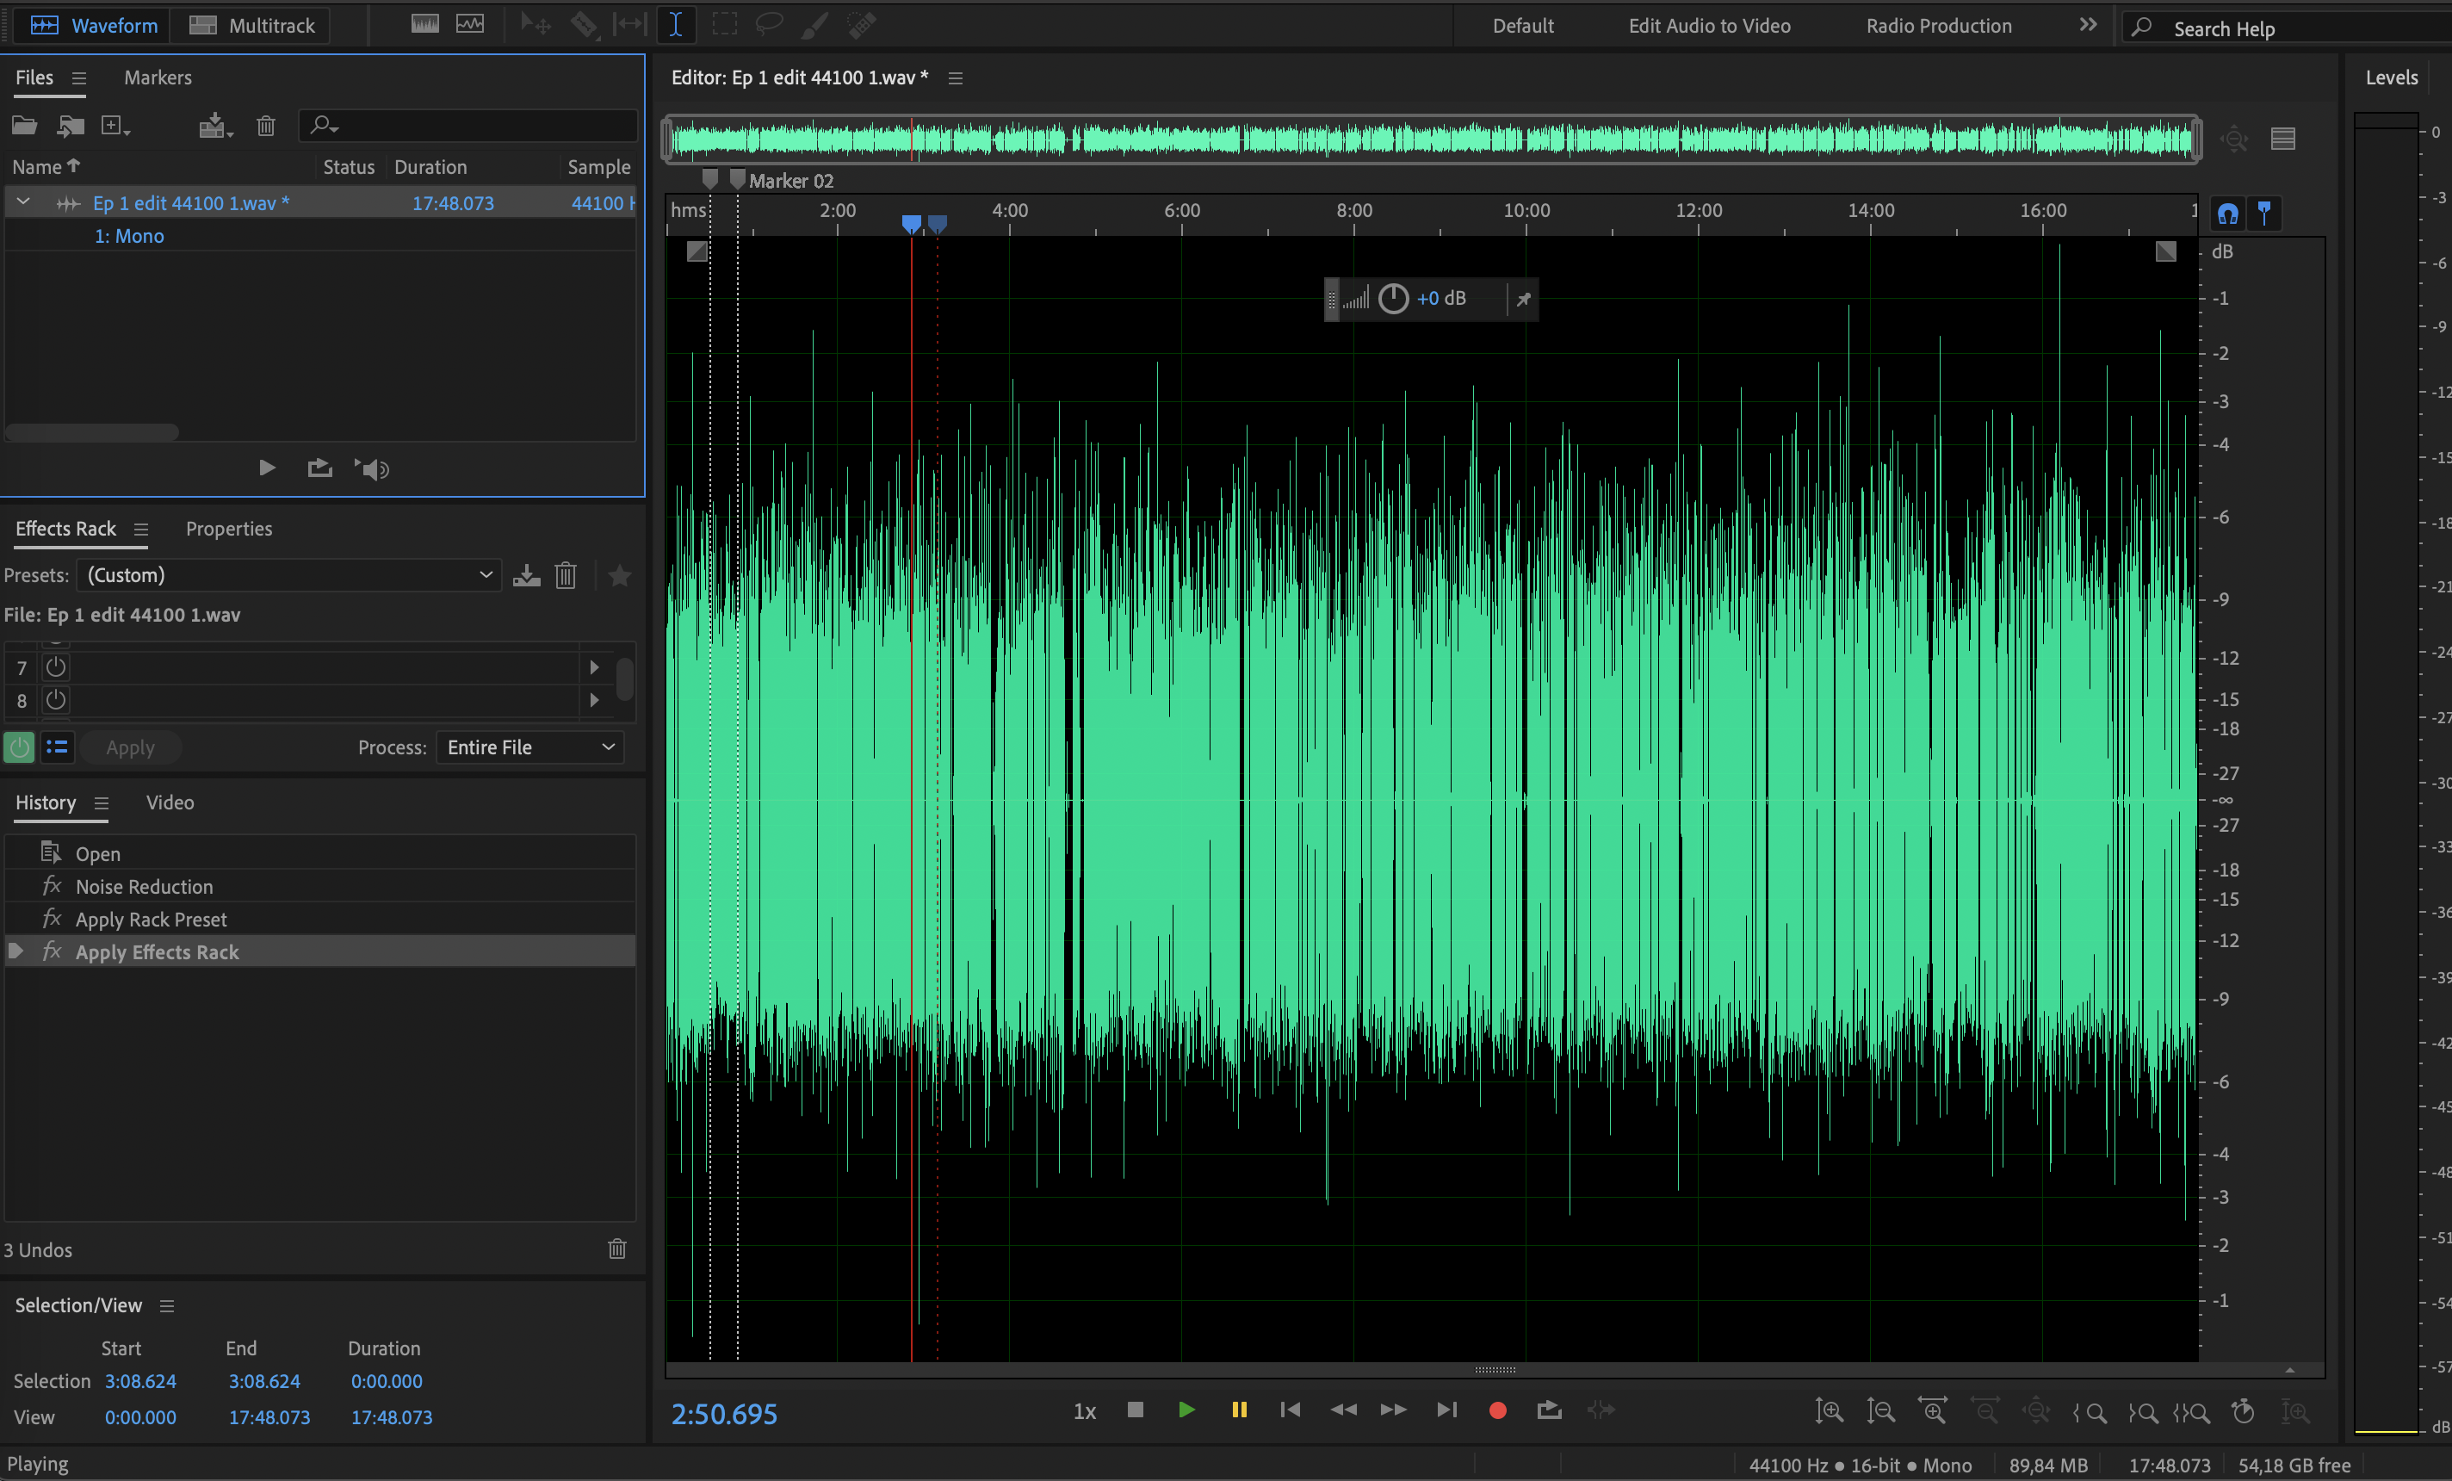Viewport: 2452px width, 1481px height.
Task: Toggle power for effect slot 7
Action: [56, 666]
